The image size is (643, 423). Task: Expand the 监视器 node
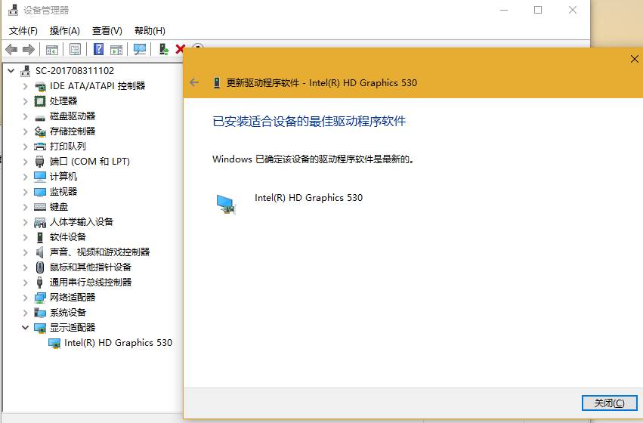point(26,192)
